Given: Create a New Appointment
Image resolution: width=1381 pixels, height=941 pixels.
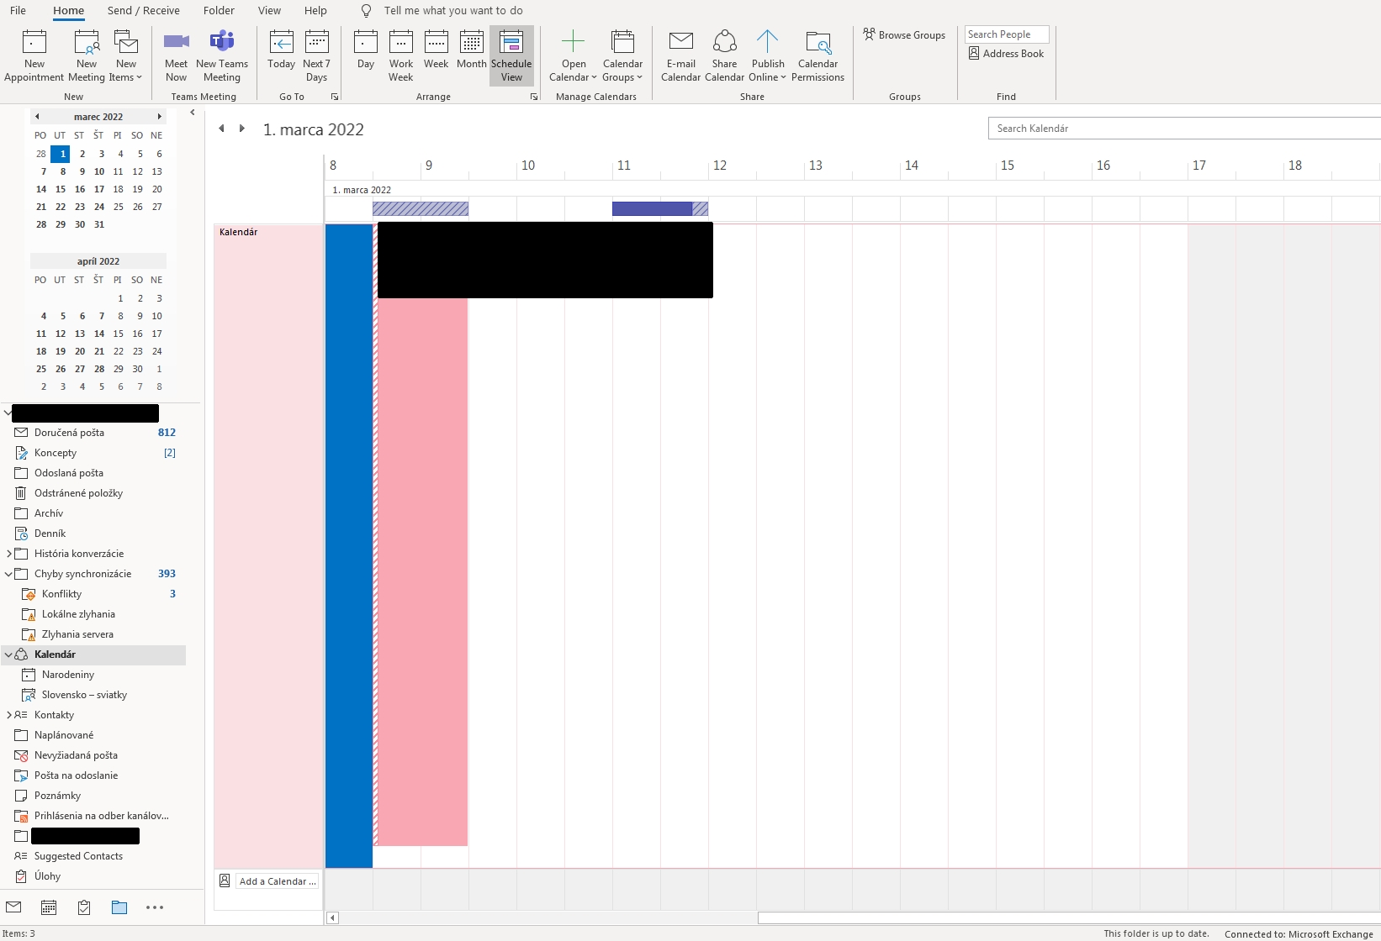Looking at the screenshot, I should [x=34, y=55].
